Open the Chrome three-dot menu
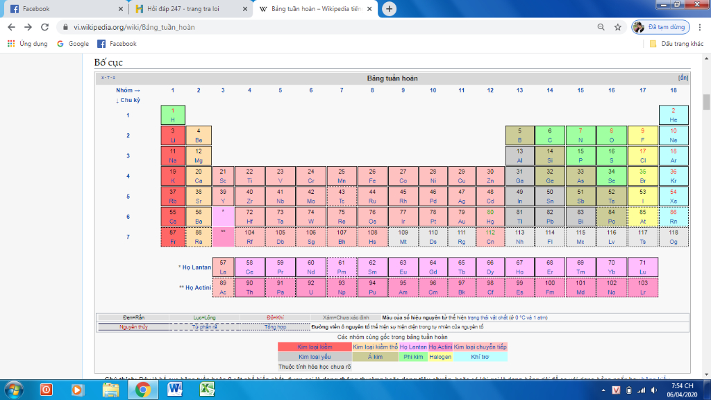Image resolution: width=711 pixels, height=400 pixels. (x=700, y=27)
